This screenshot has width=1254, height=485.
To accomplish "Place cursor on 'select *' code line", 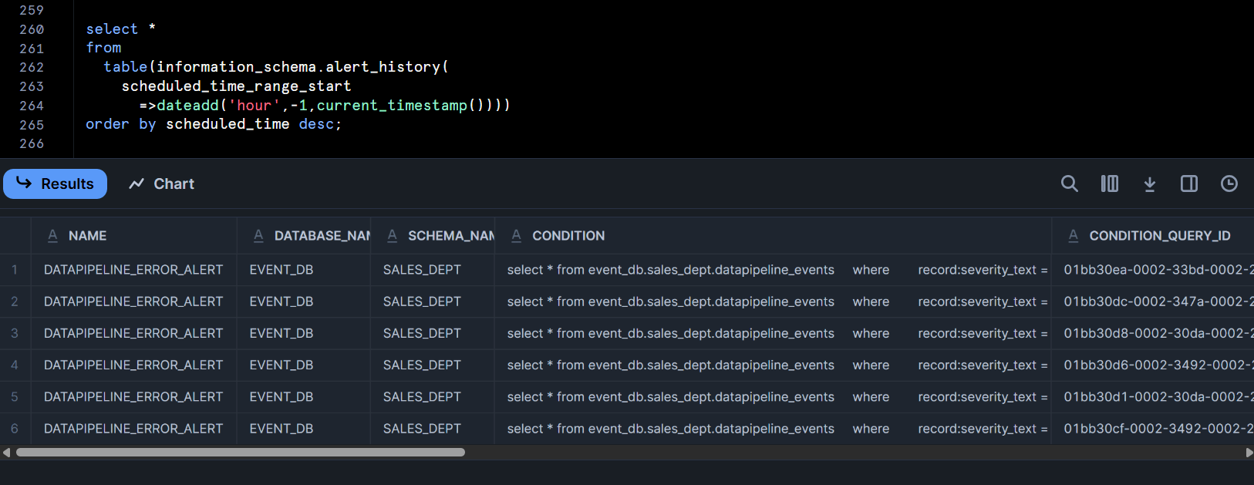I will [121, 29].
